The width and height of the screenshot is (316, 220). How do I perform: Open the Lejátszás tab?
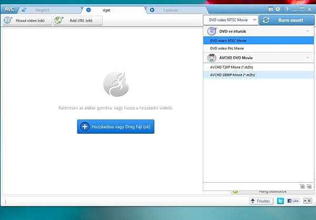click(177, 10)
